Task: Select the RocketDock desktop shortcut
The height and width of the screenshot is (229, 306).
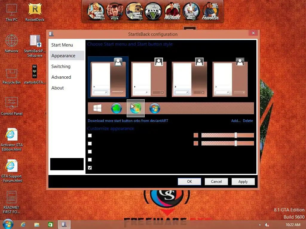Action: pos(35,13)
